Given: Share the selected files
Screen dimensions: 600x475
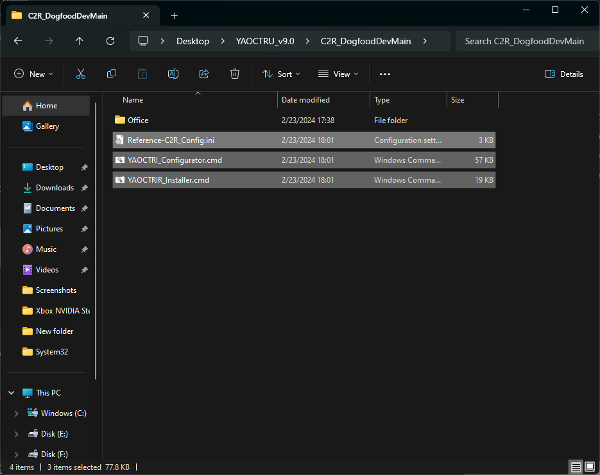Looking at the screenshot, I should (203, 74).
